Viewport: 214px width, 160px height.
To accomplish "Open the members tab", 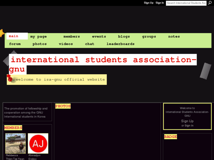I will 72,36.
